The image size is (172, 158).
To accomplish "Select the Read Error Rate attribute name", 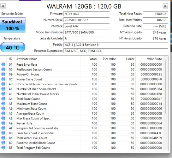I will click(x=27, y=64).
